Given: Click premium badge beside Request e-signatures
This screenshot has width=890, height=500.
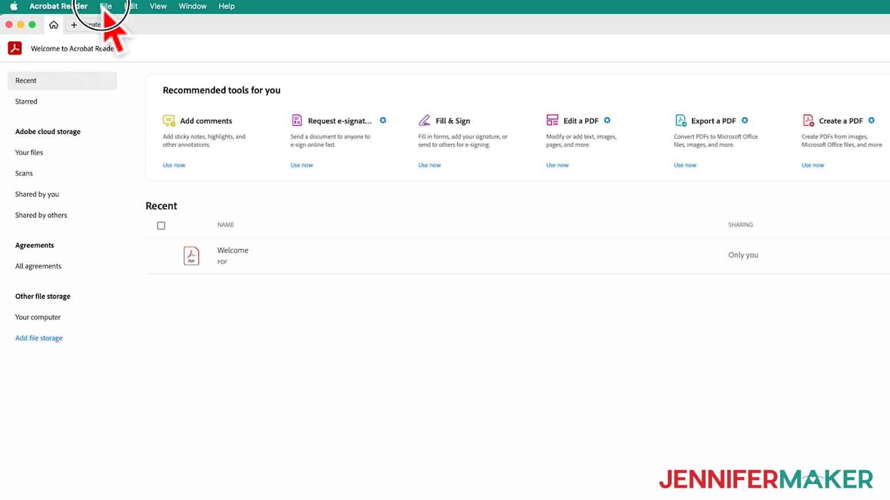Looking at the screenshot, I should [x=383, y=120].
